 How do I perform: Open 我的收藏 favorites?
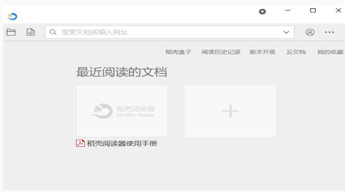point(330,52)
